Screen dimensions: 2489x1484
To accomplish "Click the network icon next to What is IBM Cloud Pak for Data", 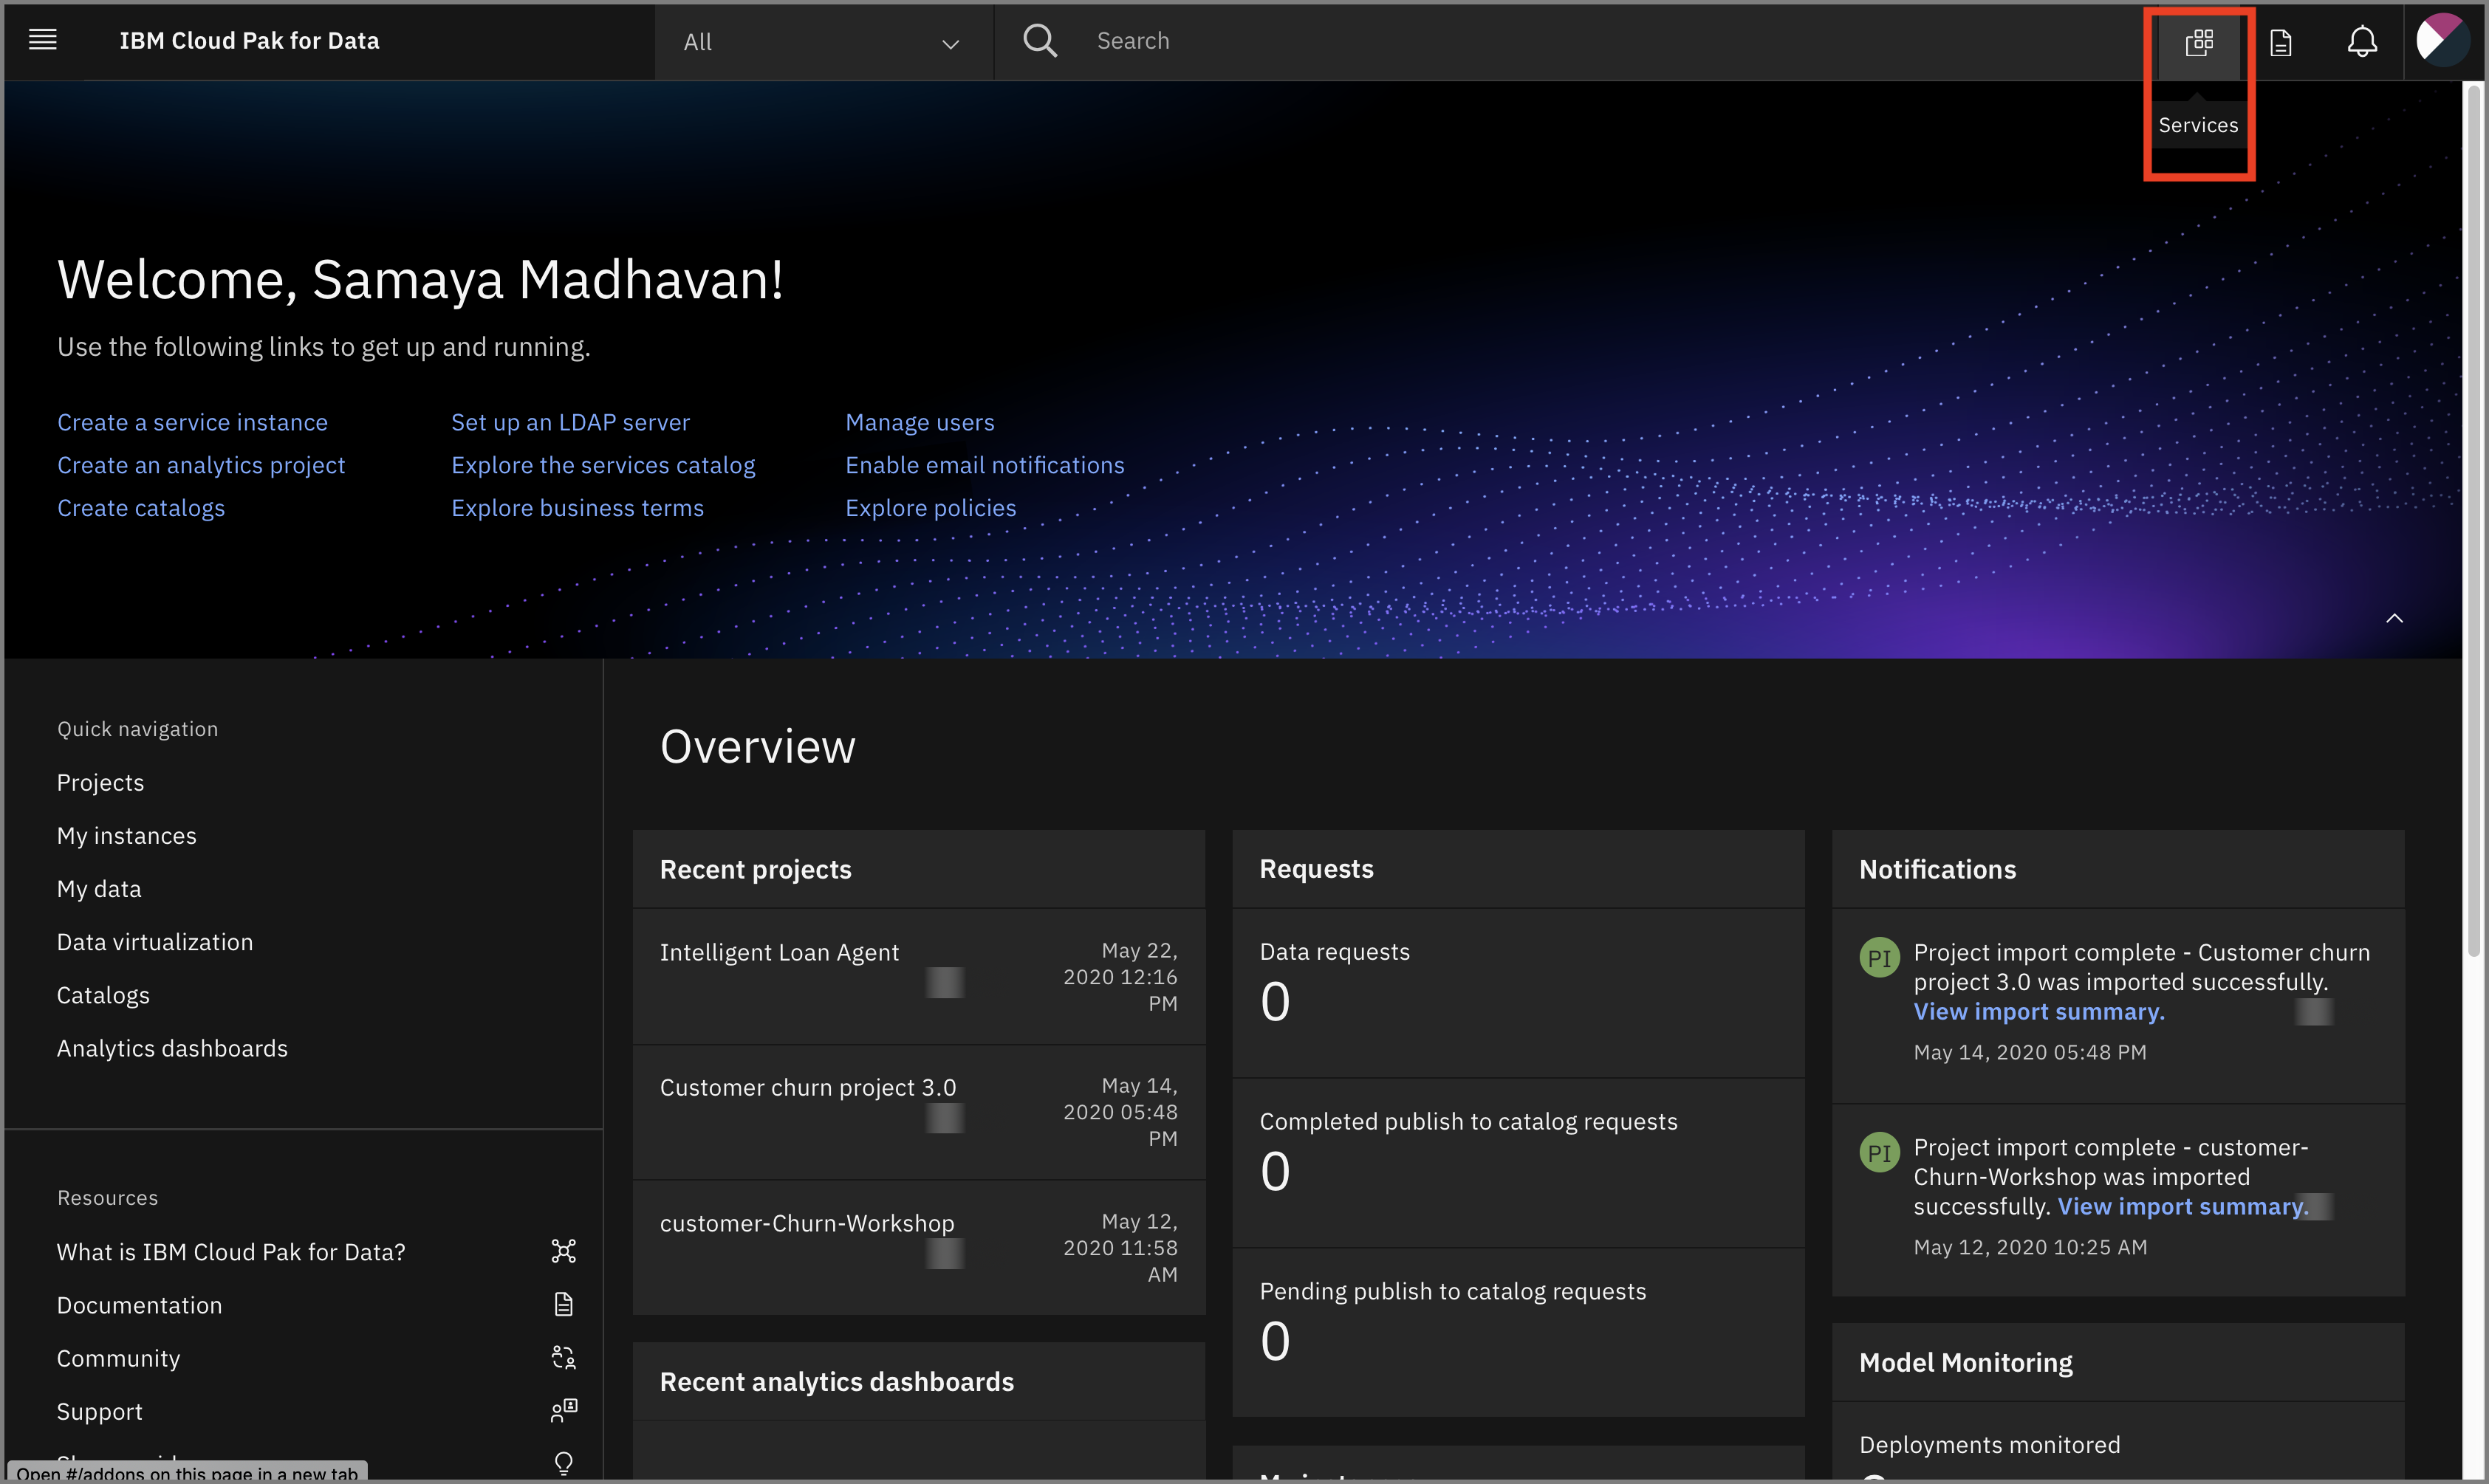I will pos(564,1250).
